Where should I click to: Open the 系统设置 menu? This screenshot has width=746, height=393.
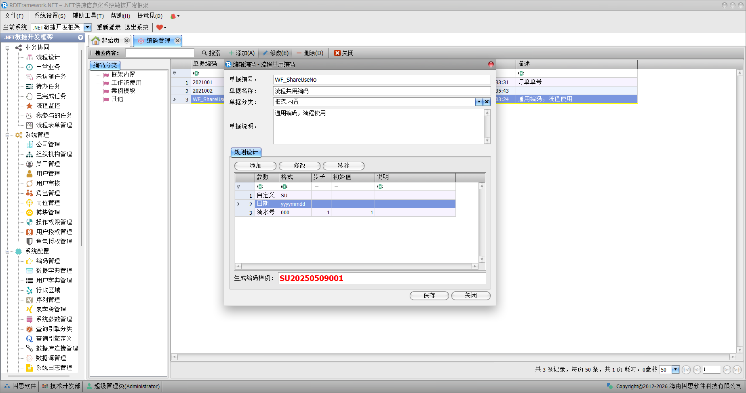pos(49,16)
